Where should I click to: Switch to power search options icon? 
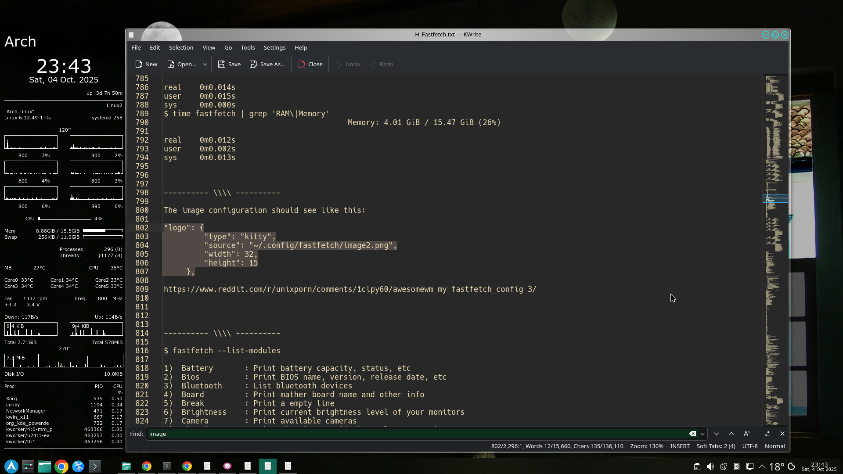pos(767,434)
